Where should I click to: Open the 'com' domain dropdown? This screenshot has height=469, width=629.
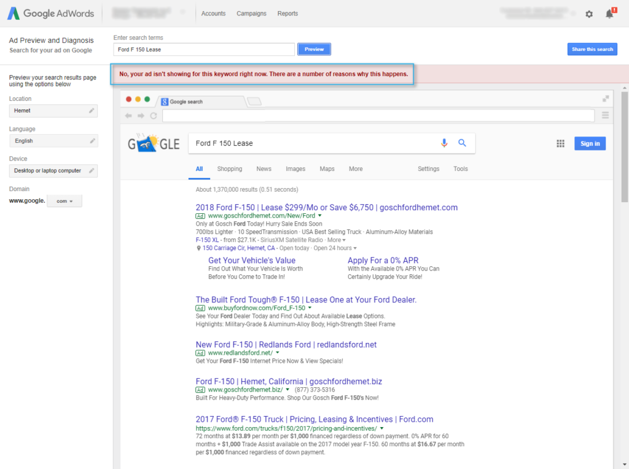[x=64, y=200]
